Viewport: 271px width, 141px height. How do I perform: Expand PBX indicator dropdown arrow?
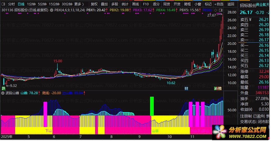point(52,10)
